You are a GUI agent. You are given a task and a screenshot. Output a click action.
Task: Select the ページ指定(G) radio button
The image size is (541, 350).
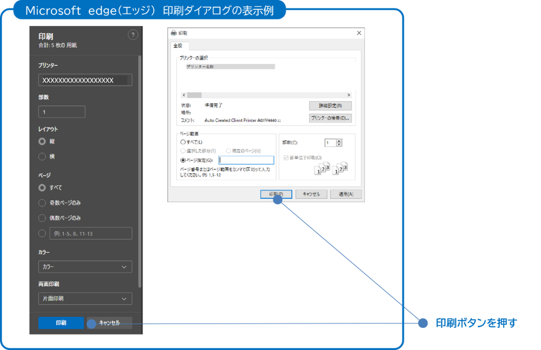[184, 159]
